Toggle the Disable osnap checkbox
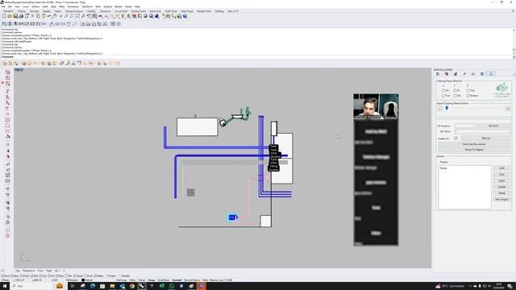Viewport: 516px width, 290px height. point(120,275)
